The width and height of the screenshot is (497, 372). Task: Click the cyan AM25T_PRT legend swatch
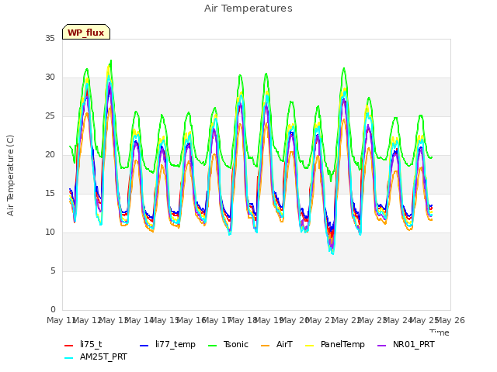click(x=69, y=358)
